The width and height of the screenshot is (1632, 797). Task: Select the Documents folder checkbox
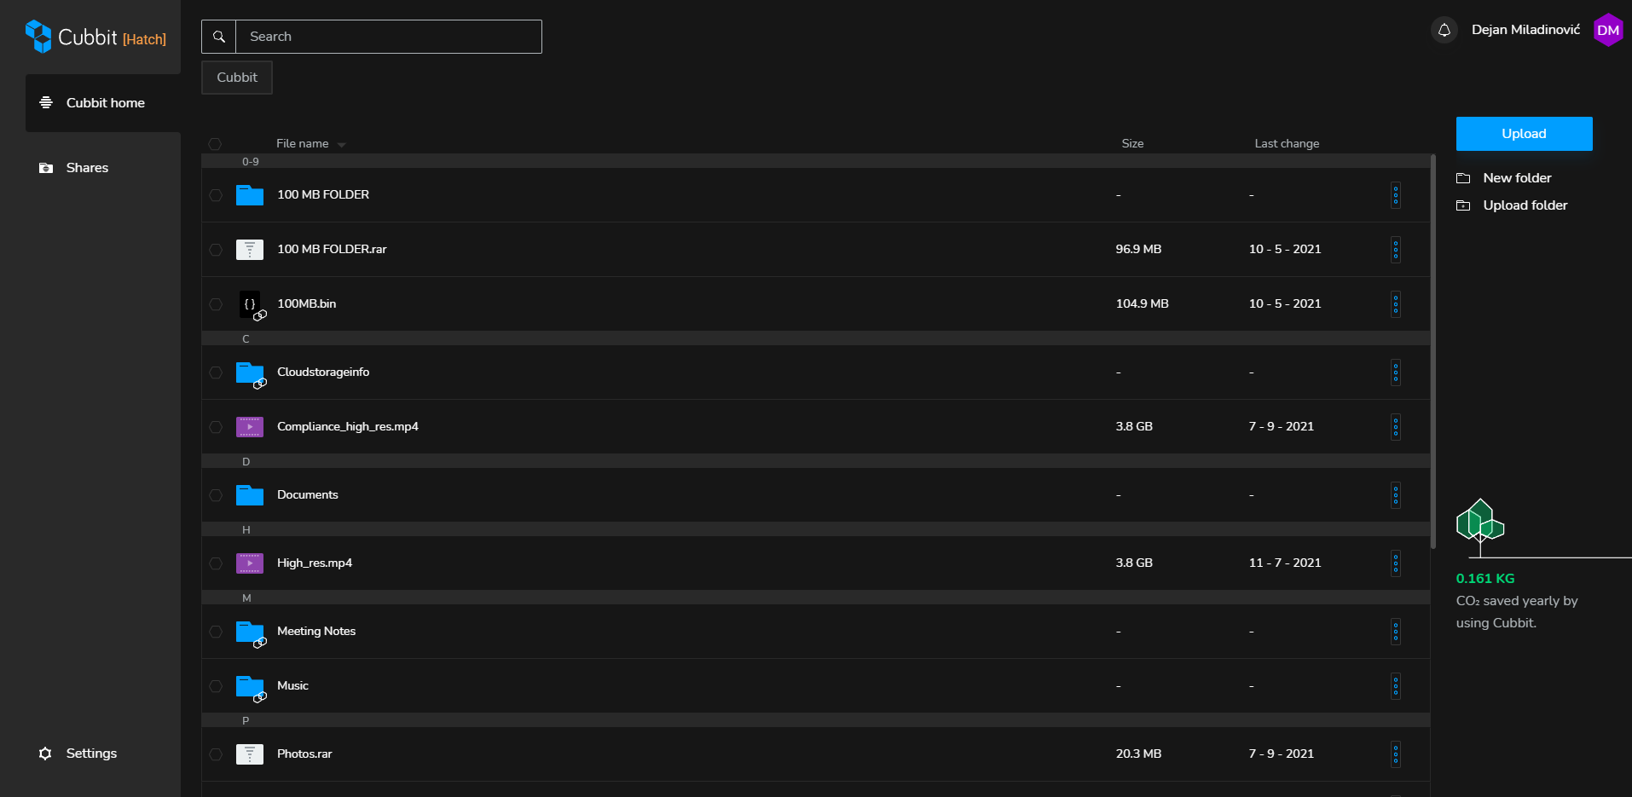click(216, 495)
